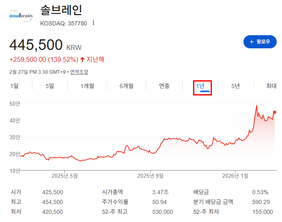Click the 50만 y-axis label
Viewport: 282px width, 222px height.
[15, 104]
